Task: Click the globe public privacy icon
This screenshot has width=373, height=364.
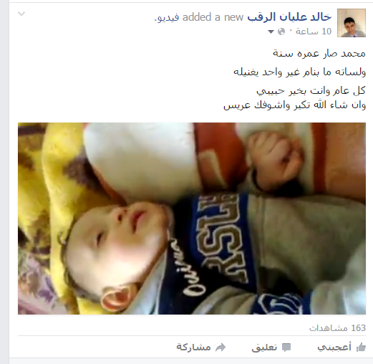Action: point(281,32)
